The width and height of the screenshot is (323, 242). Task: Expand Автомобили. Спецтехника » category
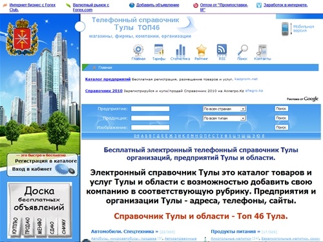pyautogui.click(x=125, y=232)
